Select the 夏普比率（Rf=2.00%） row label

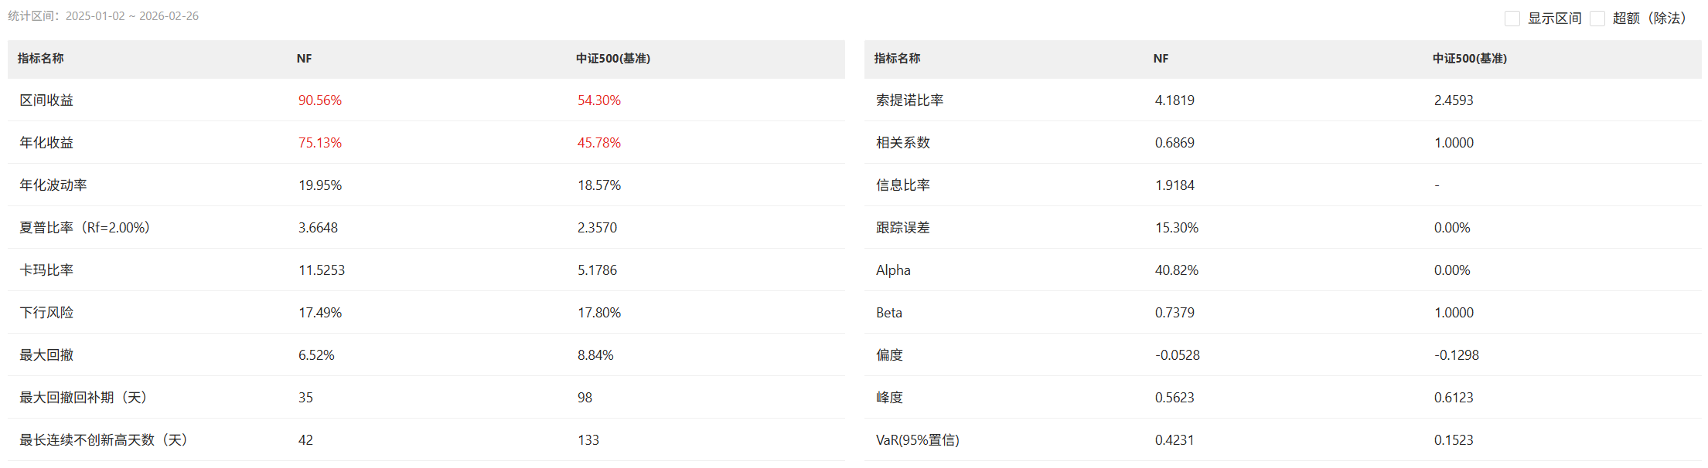pyautogui.click(x=84, y=228)
